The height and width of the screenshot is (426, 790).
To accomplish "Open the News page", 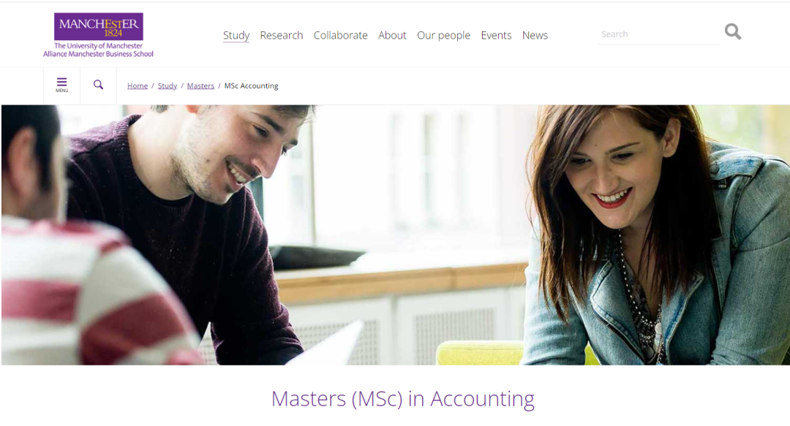I will (x=535, y=35).
